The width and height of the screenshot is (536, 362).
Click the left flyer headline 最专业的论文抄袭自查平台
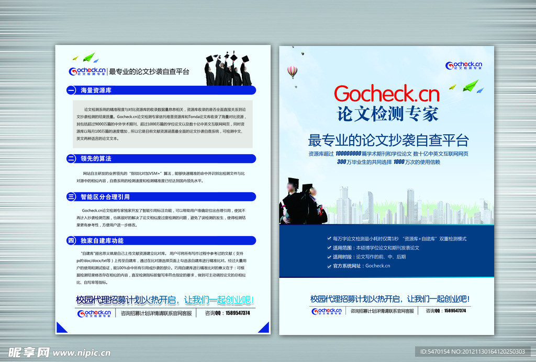click(149, 72)
